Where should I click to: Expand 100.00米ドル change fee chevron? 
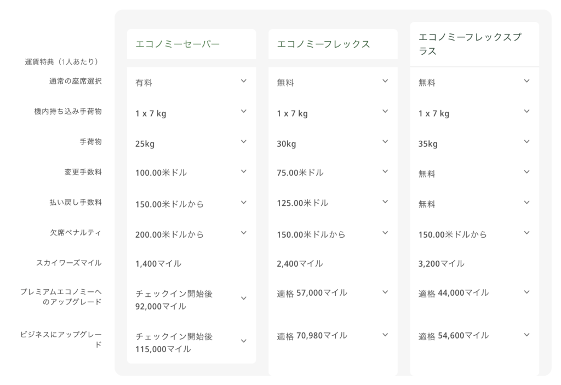pos(243,172)
